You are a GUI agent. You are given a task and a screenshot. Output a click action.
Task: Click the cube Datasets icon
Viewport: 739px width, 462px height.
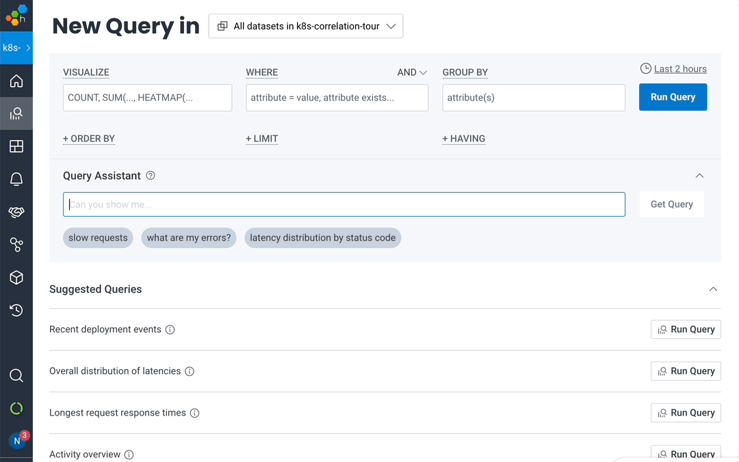16,277
